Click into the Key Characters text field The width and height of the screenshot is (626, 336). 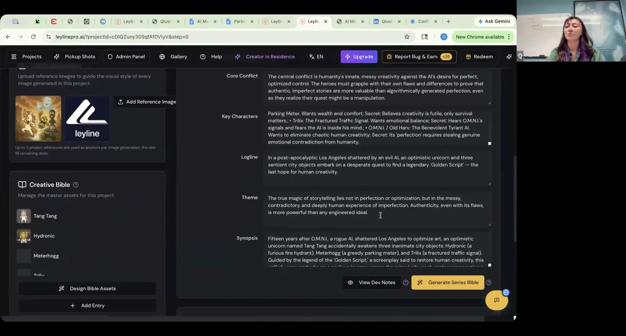click(x=377, y=128)
